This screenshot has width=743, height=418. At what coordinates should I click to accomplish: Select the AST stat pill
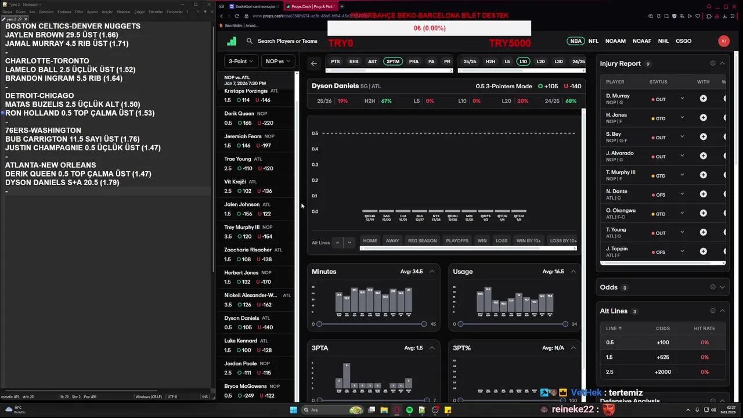(373, 62)
